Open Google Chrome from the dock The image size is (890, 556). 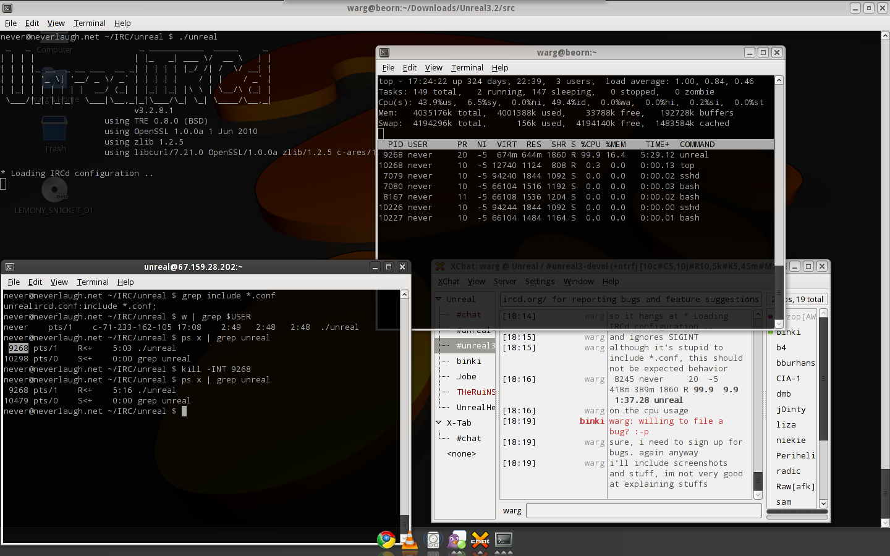click(386, 540)
